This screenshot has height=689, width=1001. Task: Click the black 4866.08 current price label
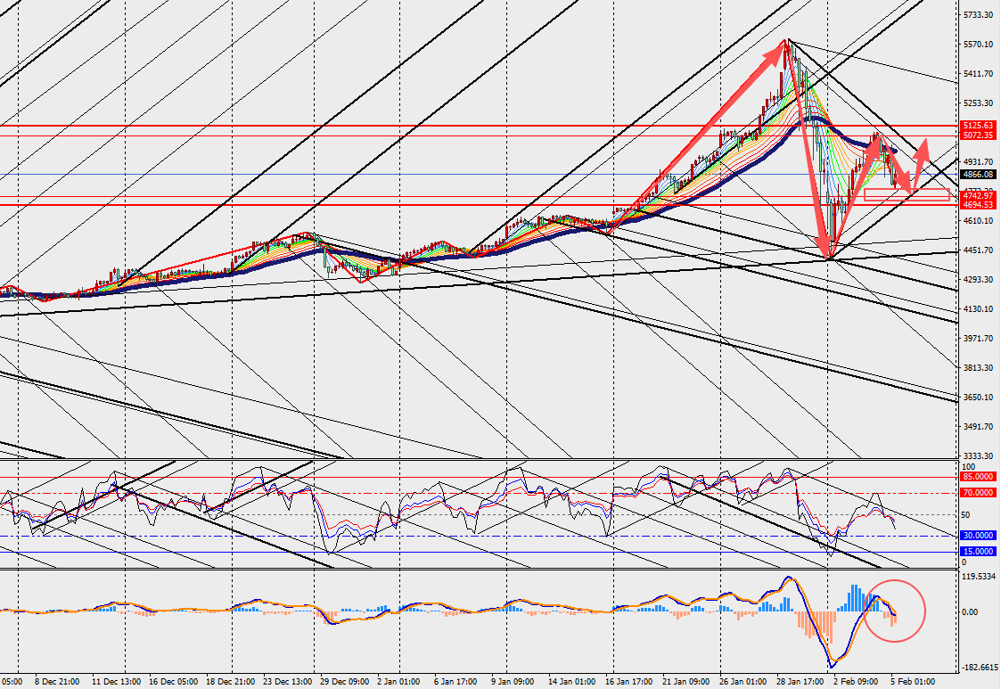(x=978, y=175)
